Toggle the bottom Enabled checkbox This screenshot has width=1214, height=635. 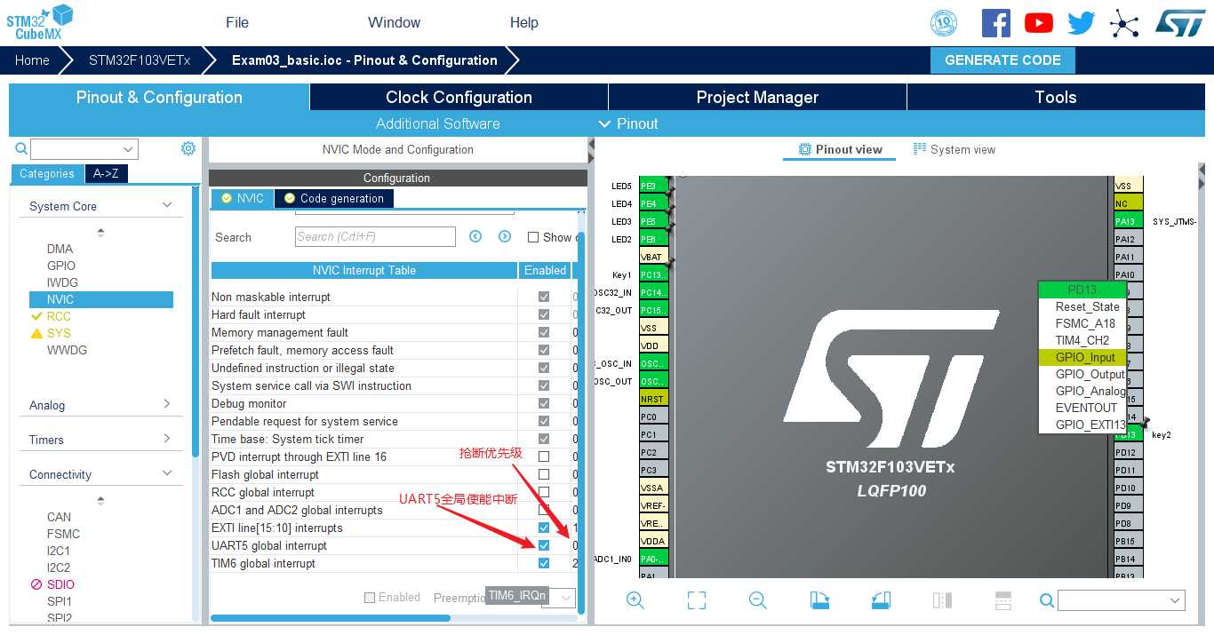(x=370, y=598)
